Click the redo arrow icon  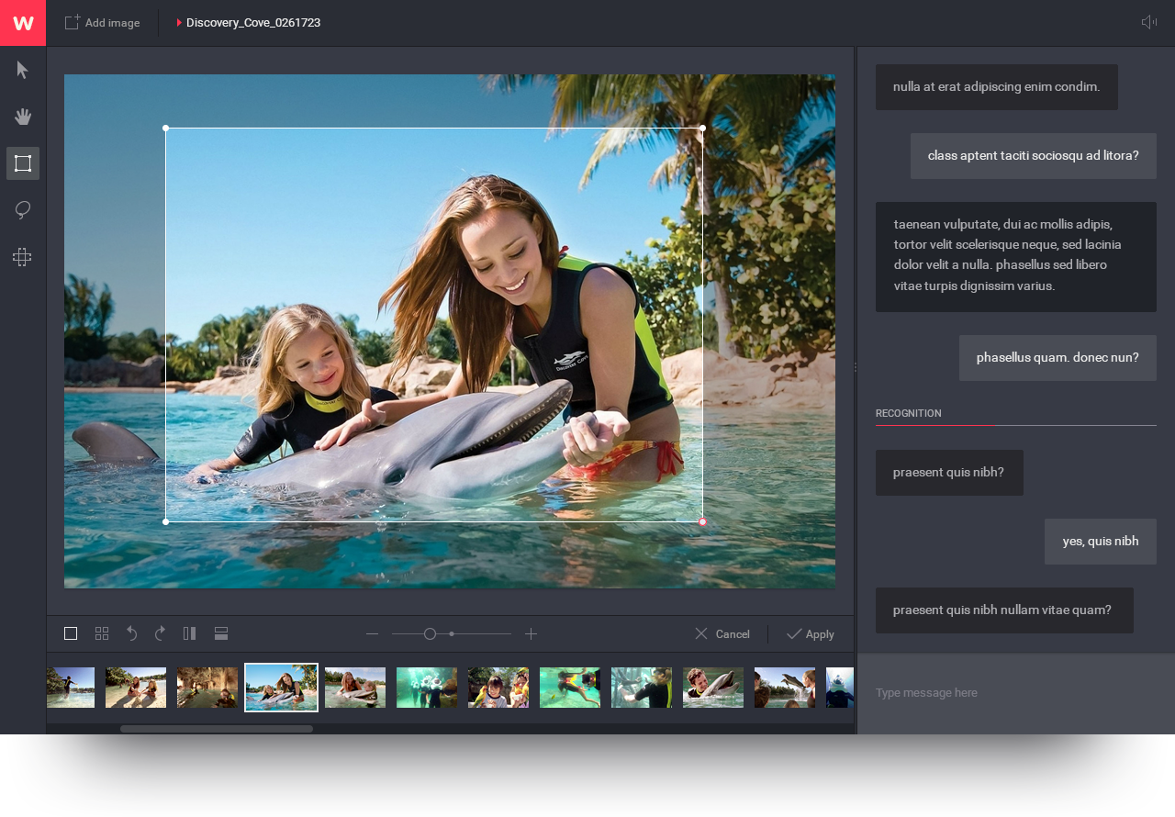click(160, 633)
